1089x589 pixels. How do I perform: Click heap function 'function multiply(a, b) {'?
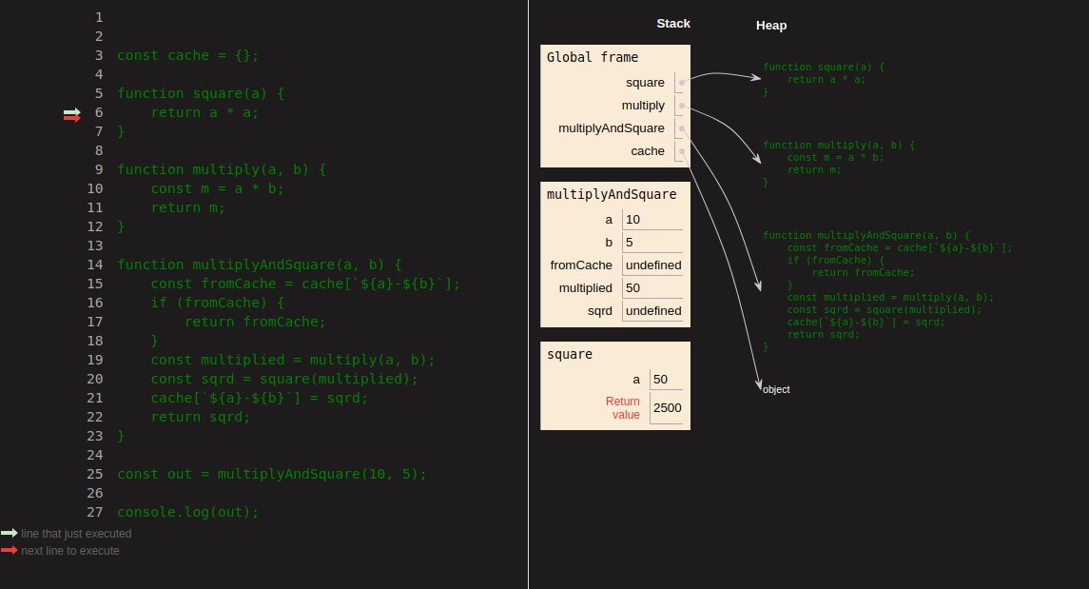[x=838, y=146]
